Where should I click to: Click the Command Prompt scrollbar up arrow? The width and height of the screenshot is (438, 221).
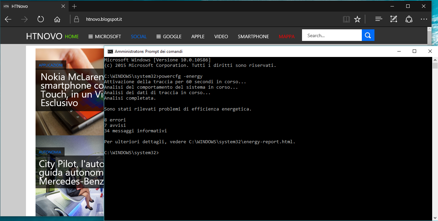[x=435, y=60]
